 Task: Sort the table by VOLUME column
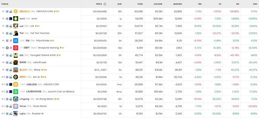click(x=158, y=4)
